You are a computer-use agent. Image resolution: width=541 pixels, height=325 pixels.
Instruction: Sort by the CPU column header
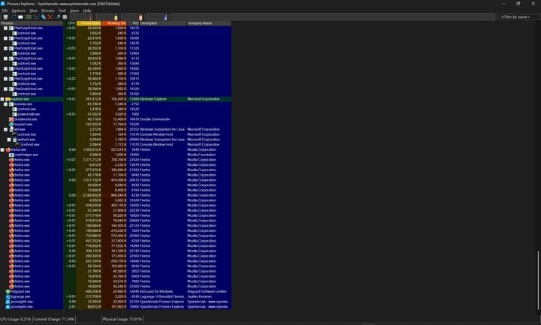pos(70,23)
